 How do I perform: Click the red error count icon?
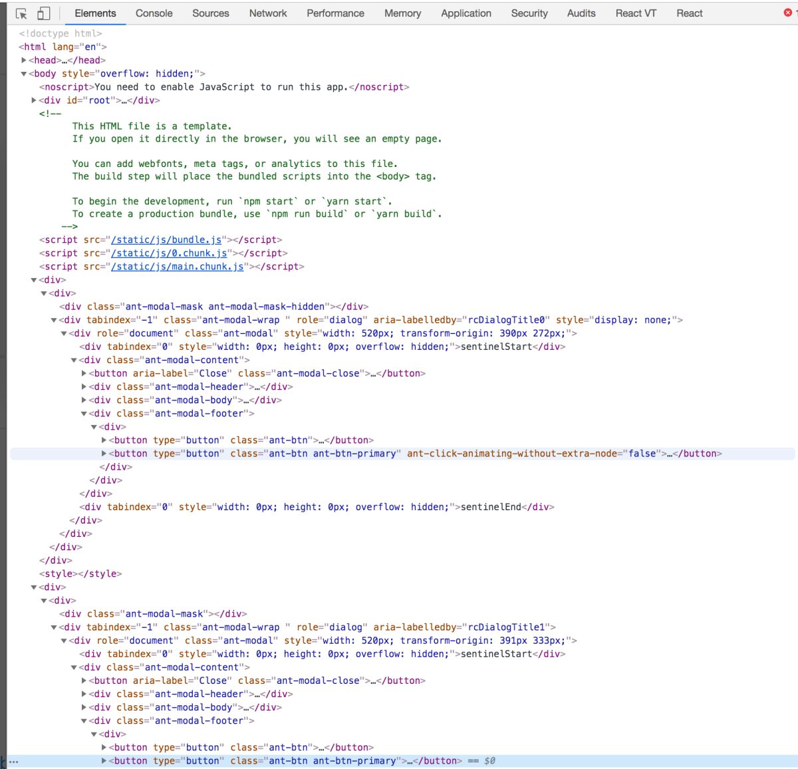[x=788, y=13]
